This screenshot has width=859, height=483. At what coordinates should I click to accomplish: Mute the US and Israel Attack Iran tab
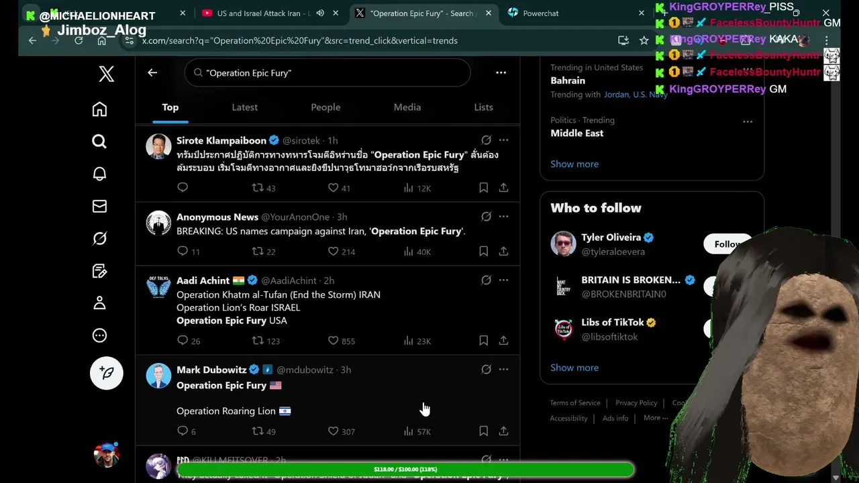(x=320, y=13)
